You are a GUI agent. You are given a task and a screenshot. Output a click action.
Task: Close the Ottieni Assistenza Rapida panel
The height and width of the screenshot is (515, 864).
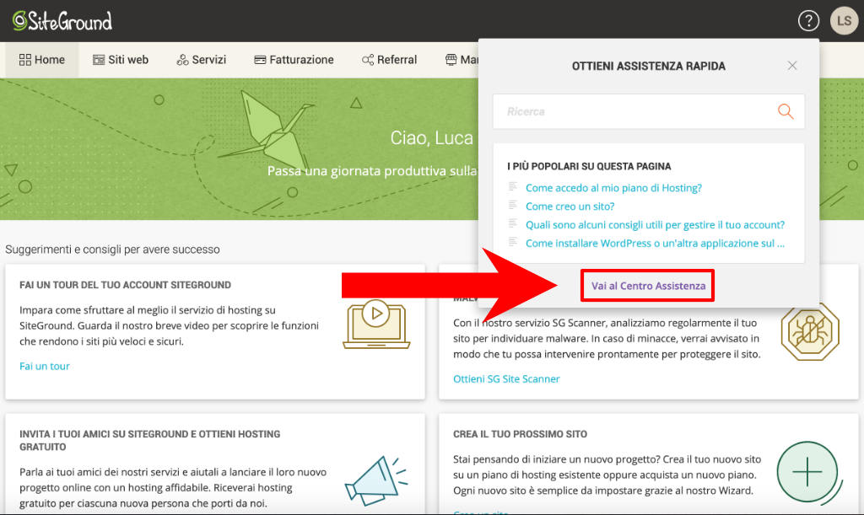pos(792,66)
